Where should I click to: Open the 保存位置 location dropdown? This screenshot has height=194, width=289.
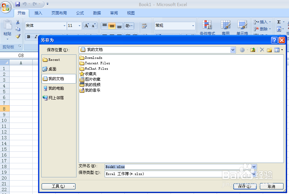(233, 50)
